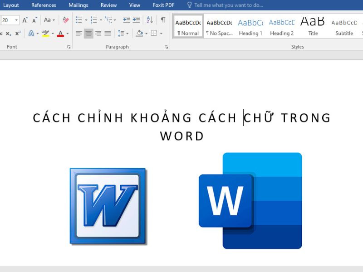Align text to the right
363x272 pixels.
tap(98, 34)
